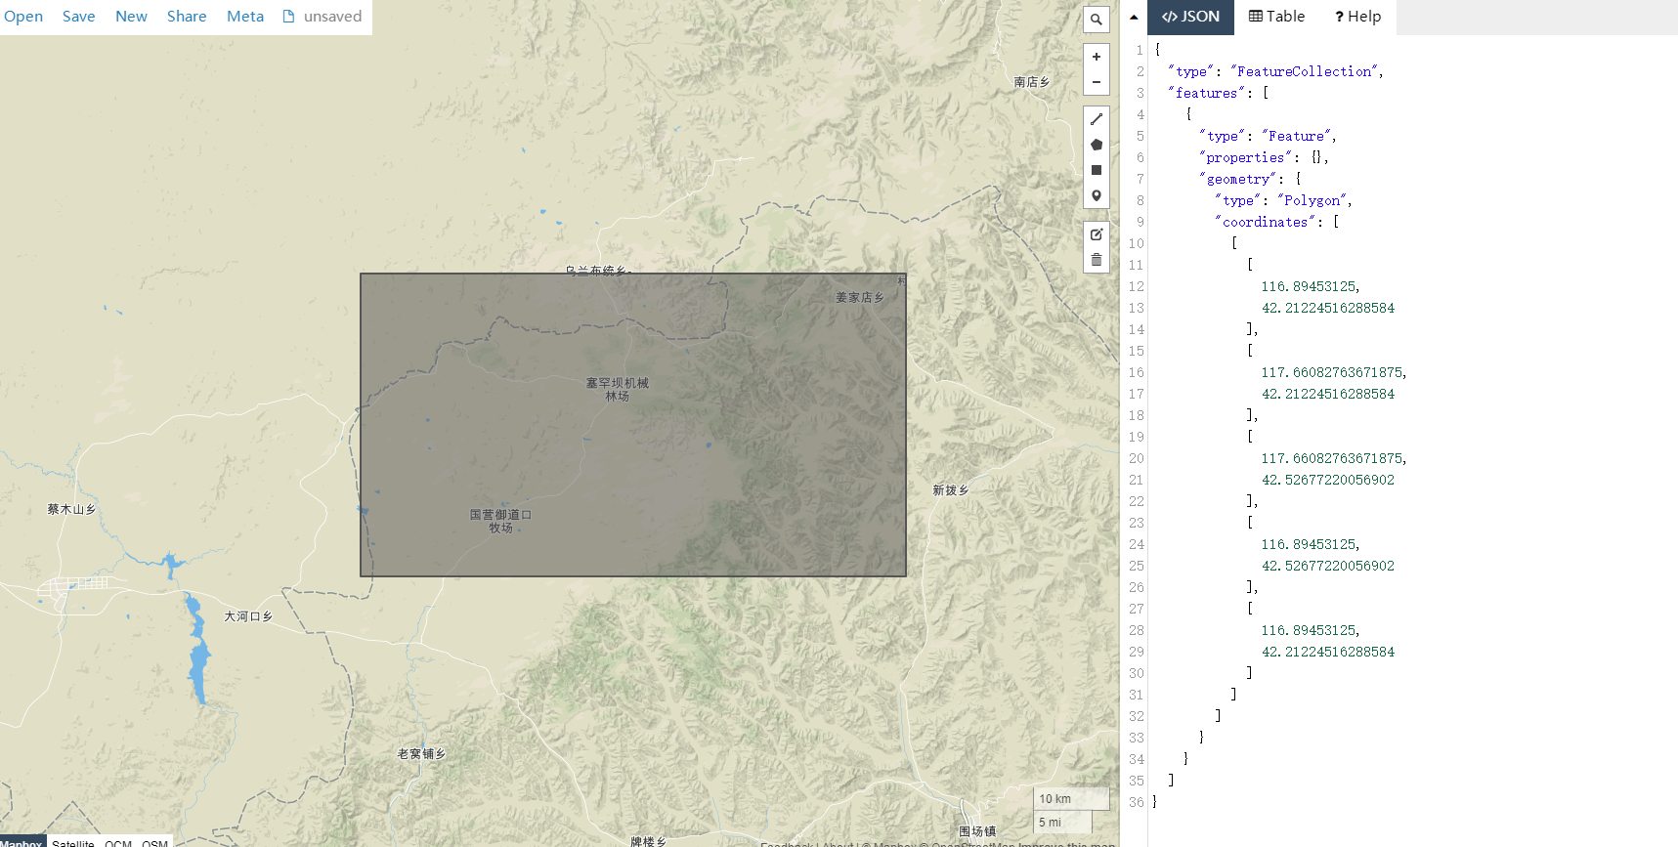Click the "type": "FeatureCollection" line in editor
This screenshot has width=1678, height=847.
(1276, 71)
